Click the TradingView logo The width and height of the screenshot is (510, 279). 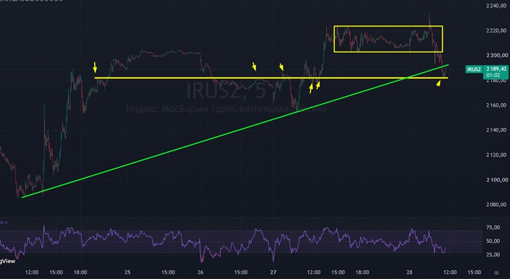tap(7, 261)
